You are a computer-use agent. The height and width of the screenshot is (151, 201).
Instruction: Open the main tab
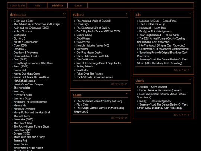coord(37,6)
